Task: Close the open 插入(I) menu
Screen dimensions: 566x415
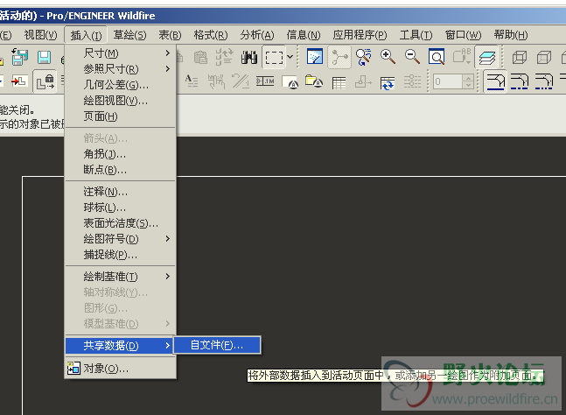Action: 86,35
